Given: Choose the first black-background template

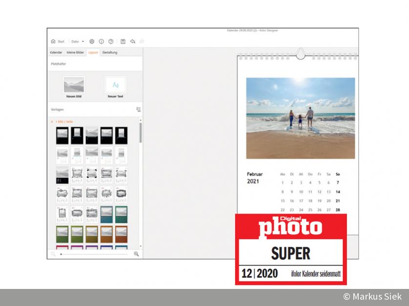Looking at the screenshot, I should [x=62, y=135].
